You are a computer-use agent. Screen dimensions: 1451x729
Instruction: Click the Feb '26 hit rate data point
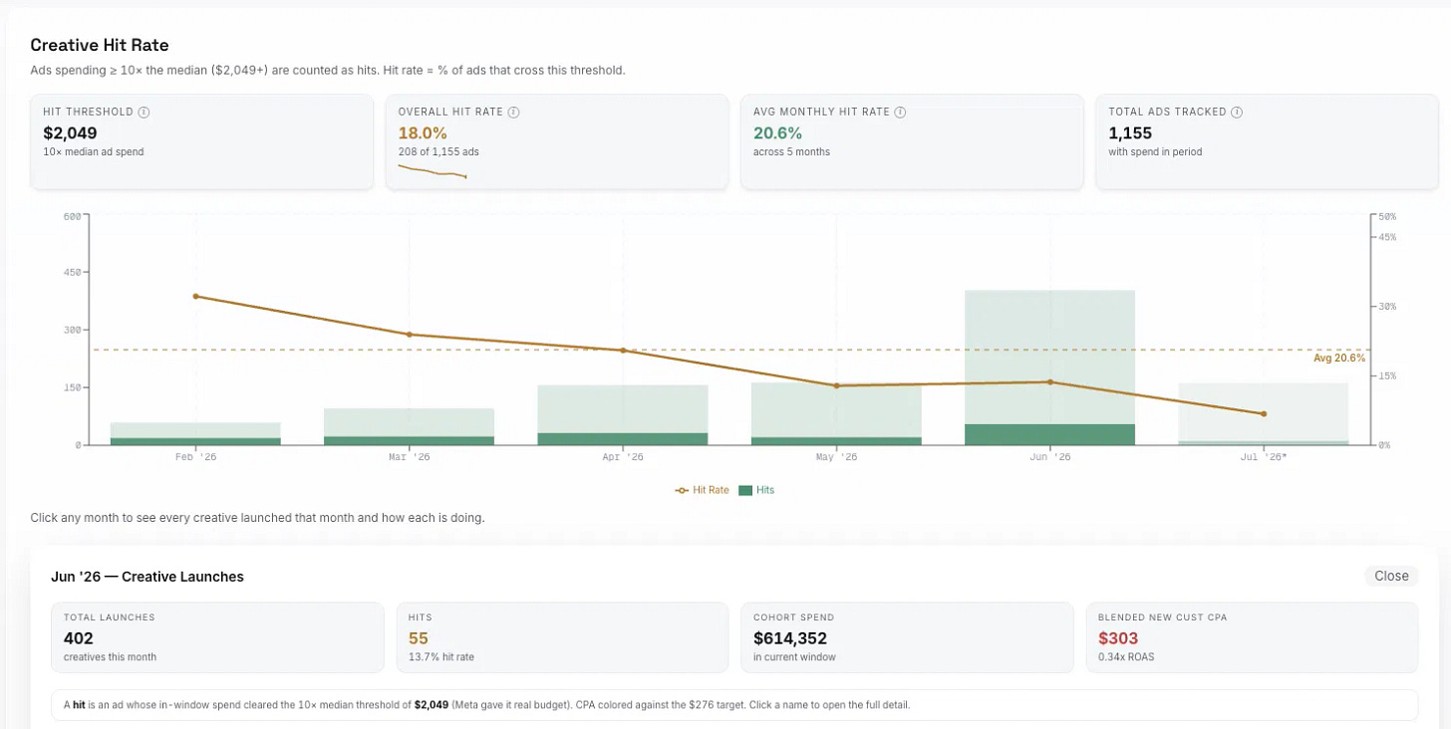(x=195, y=296)
